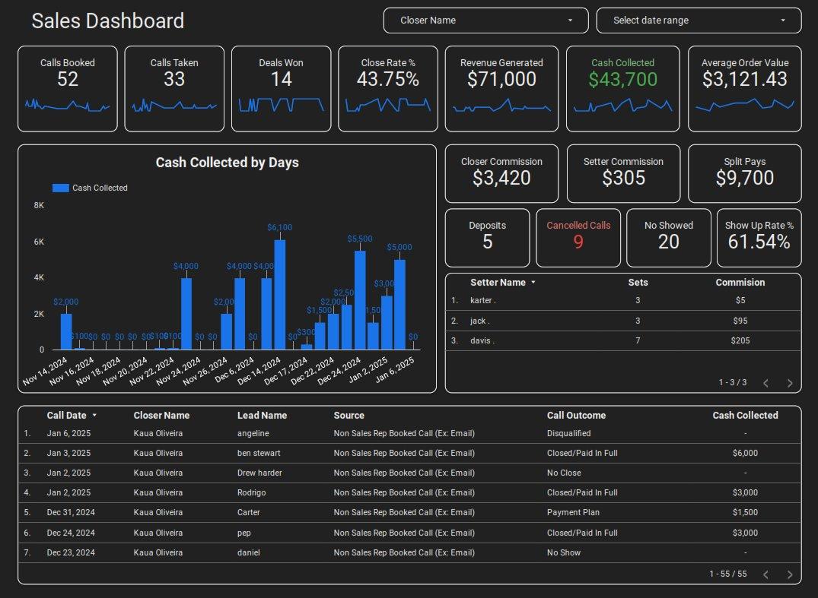Select the Calls Taken scorecard
Screen dimensions: 818x598
coord(174,89)
